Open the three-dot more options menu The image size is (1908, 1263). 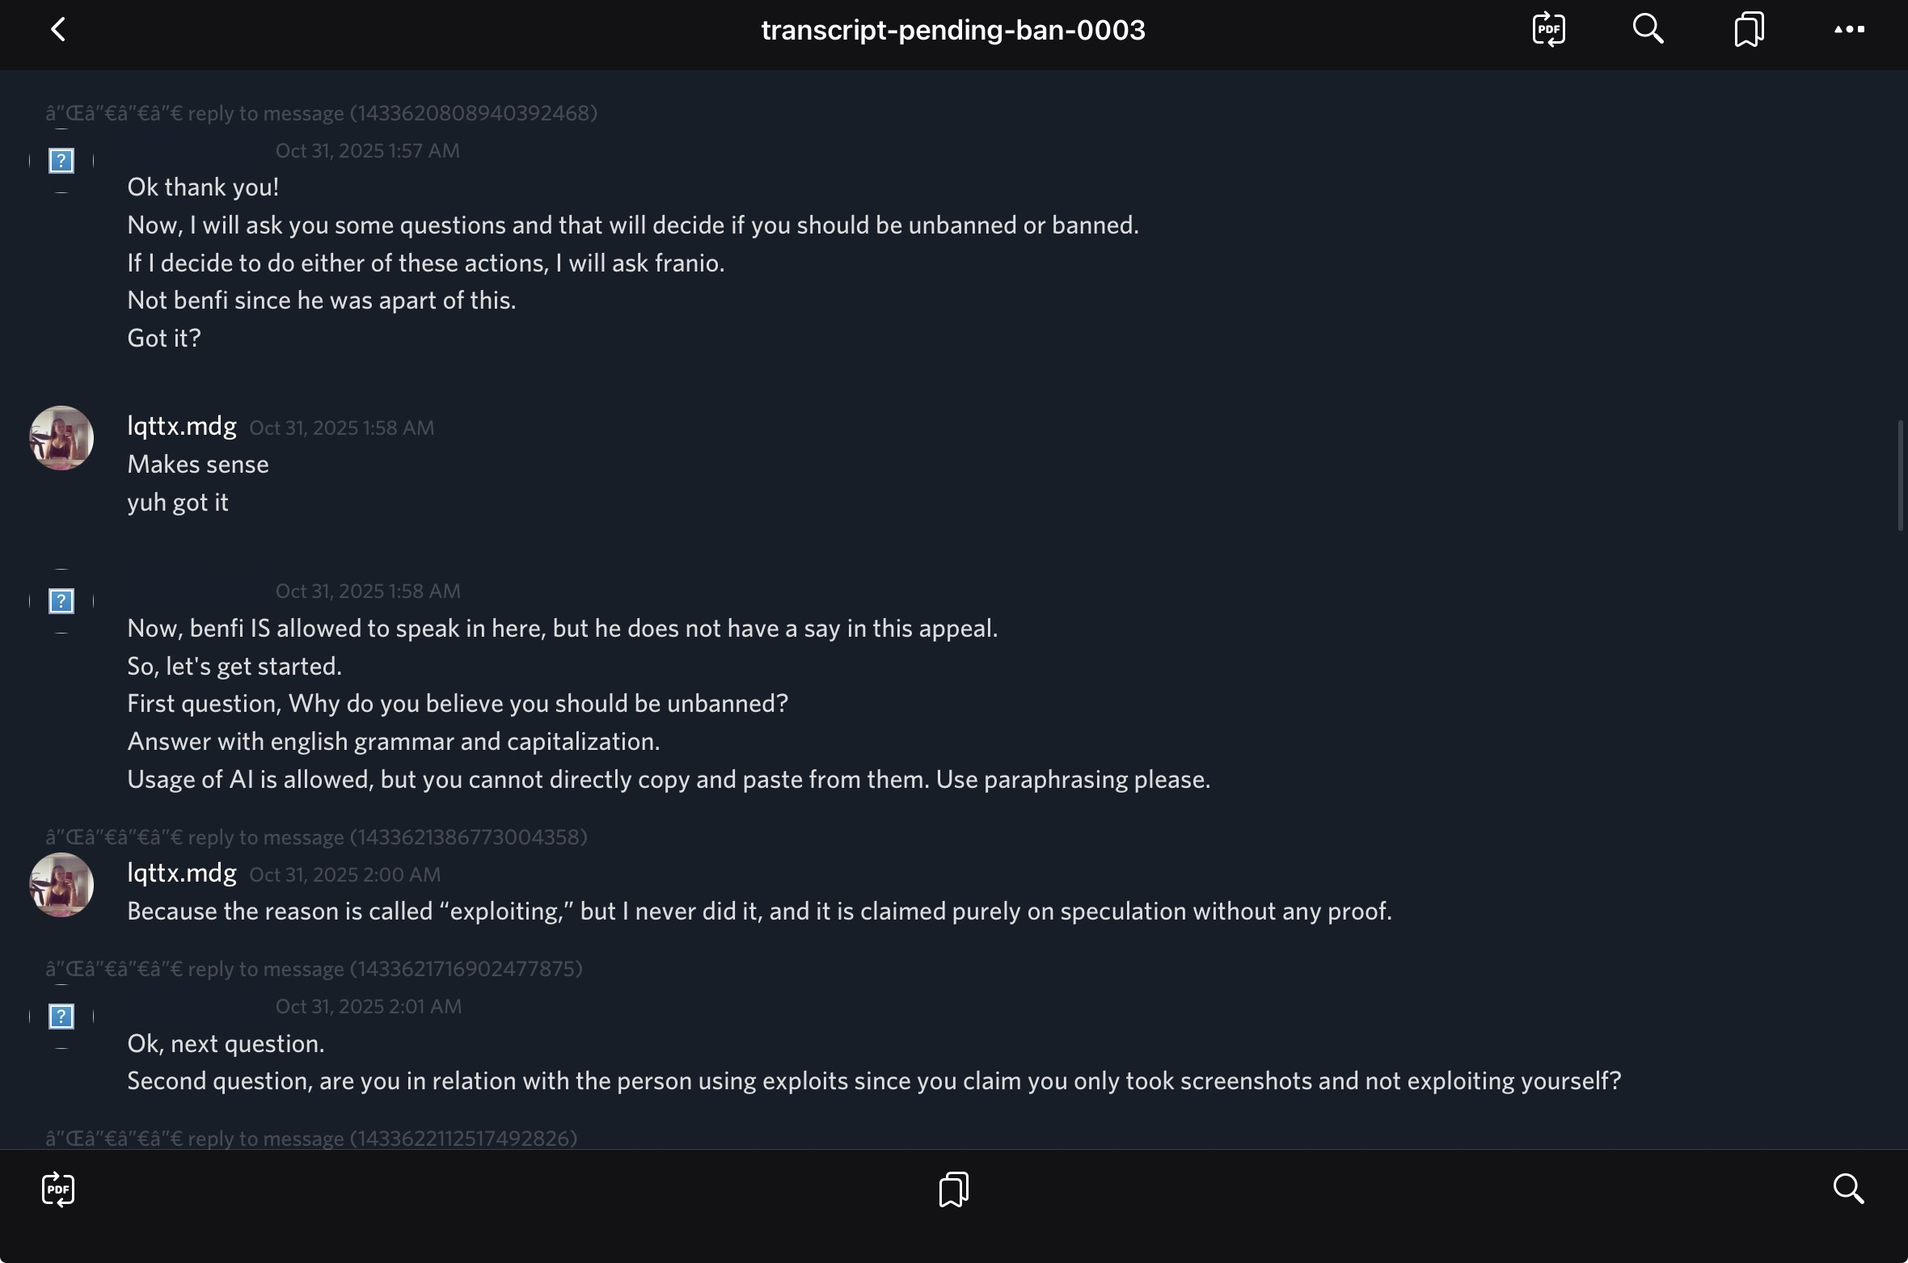(x=1849, y=30)
